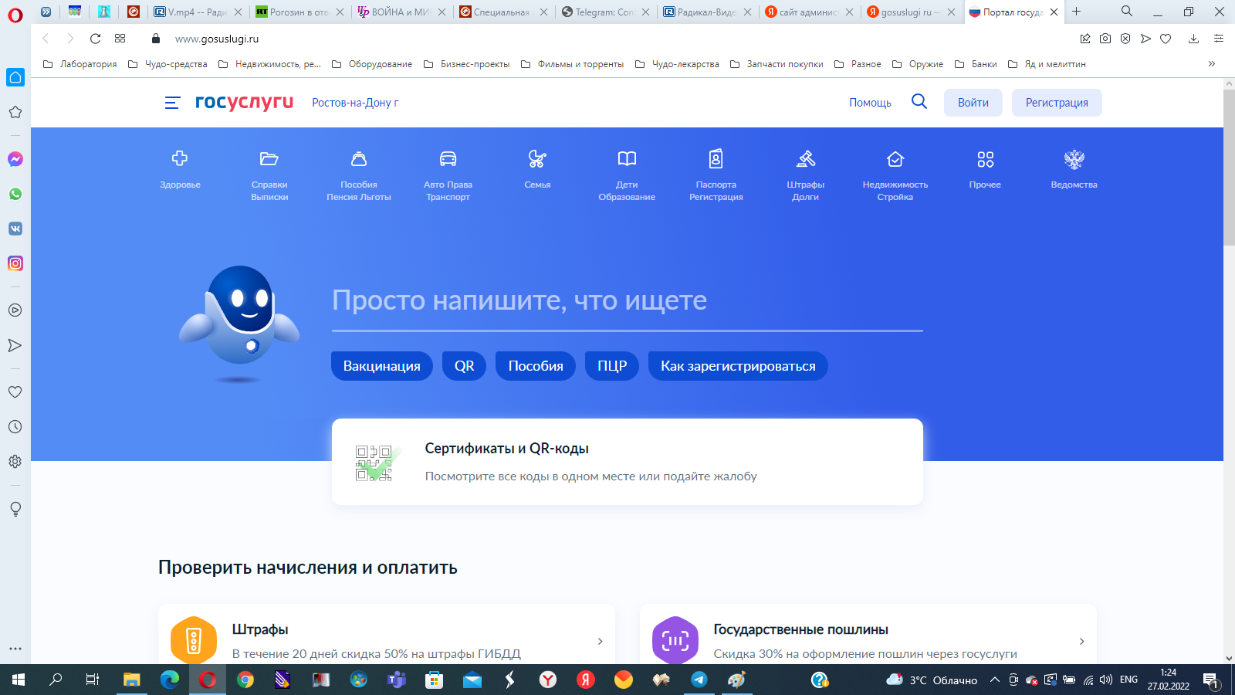The image size is (1235, 695).
Task: Change the city Ростов-на-Дону
Action: (x=357, y=102)
